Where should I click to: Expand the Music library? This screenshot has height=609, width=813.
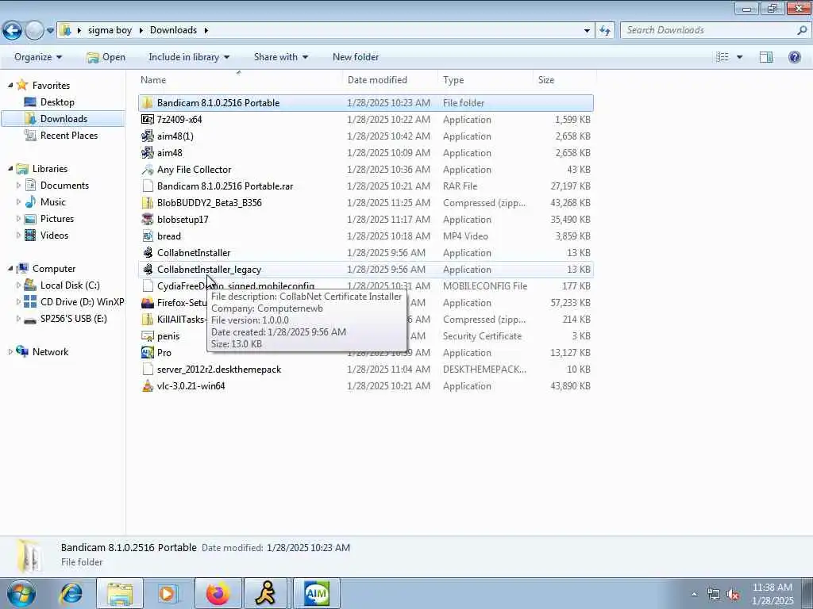tap(19, 201)
